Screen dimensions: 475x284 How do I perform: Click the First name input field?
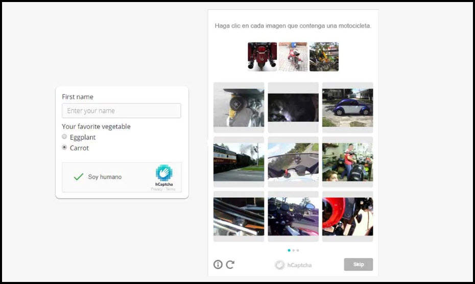(x=121, y=111)
